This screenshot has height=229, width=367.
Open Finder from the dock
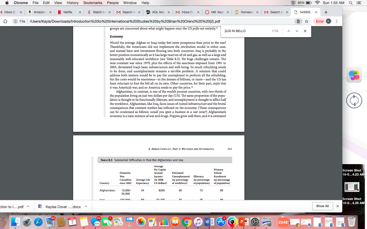[16, 222]
